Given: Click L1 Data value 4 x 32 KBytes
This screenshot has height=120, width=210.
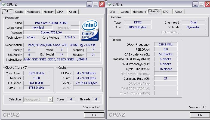Looking at the screenshot, I should 87,73.
